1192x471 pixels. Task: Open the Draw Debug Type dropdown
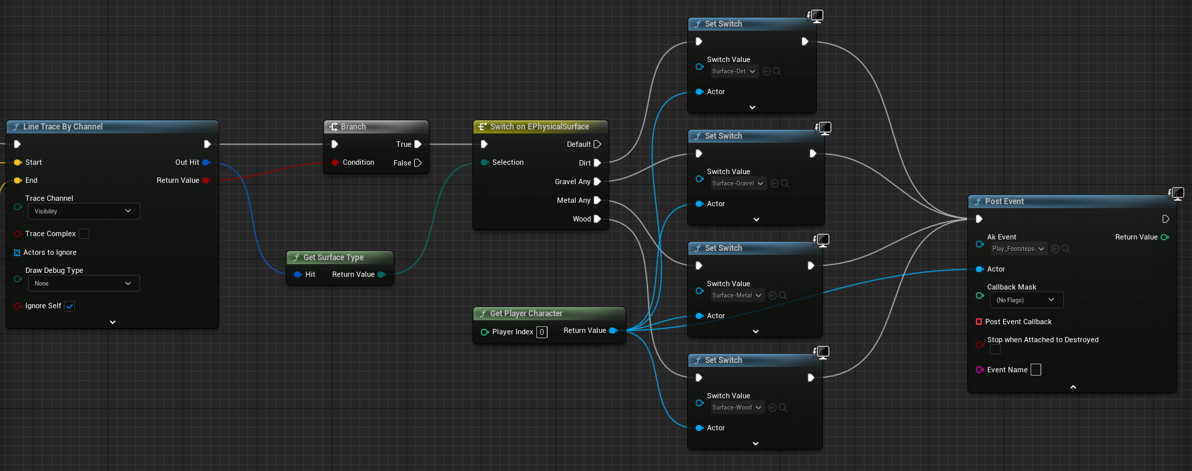83,284
